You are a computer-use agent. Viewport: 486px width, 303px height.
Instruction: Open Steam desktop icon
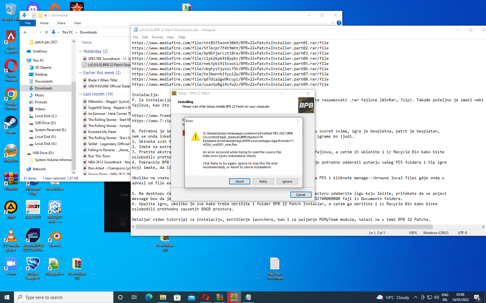pos(11,125)
